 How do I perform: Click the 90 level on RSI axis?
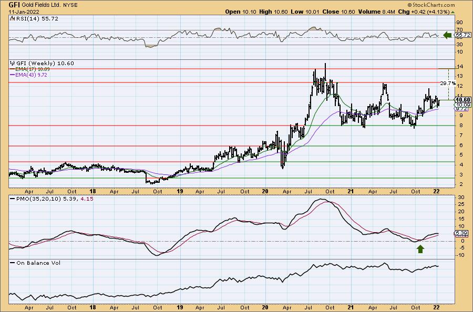click(x=459, y=23)
